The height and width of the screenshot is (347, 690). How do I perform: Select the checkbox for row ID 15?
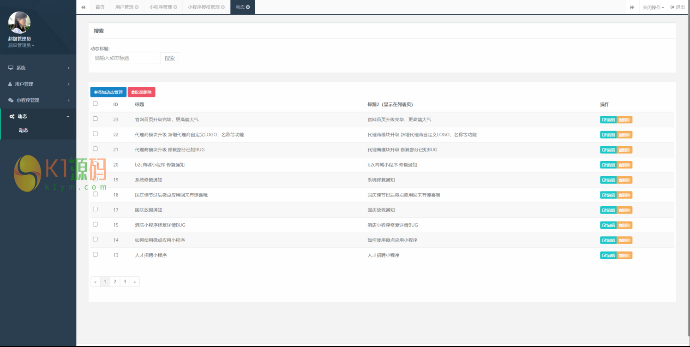96,224
